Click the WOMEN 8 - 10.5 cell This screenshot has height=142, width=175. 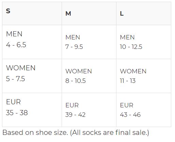(x=89, y=76)
